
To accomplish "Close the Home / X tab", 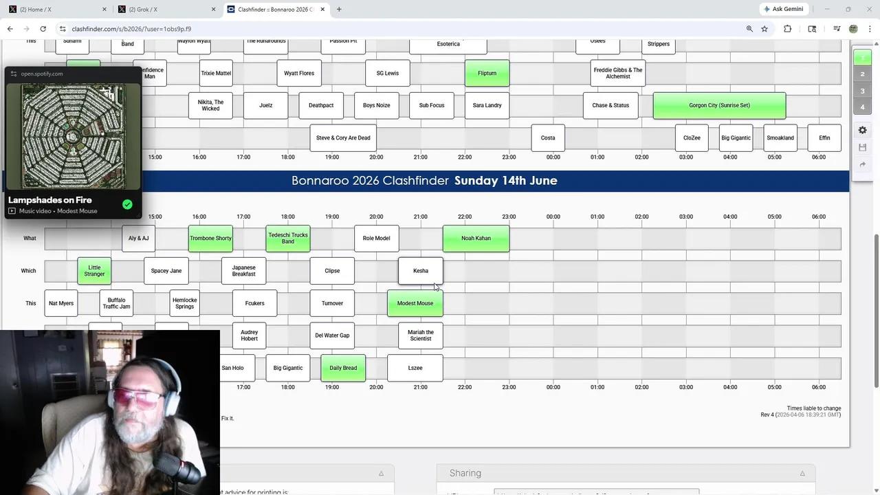I will (x=104, y=10).
